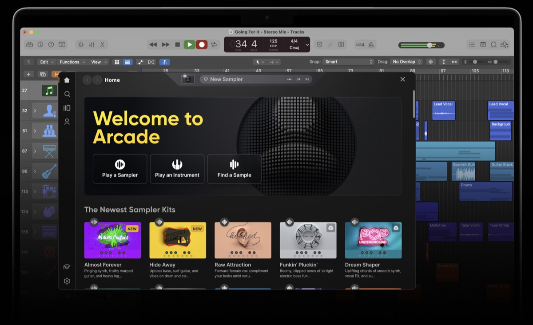Rewind the transport
This screenshot has height=325, width=533.
point(153,44)
